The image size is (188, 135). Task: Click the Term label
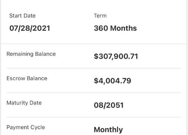100,16
